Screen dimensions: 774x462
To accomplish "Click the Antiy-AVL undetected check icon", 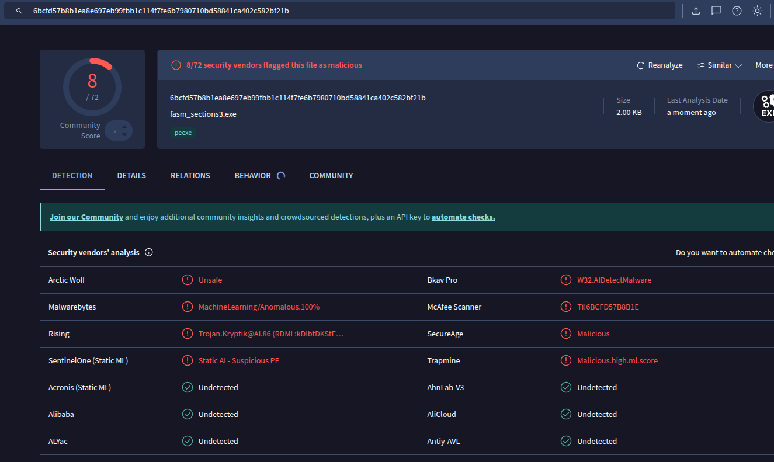I will [x=565, y=441].
